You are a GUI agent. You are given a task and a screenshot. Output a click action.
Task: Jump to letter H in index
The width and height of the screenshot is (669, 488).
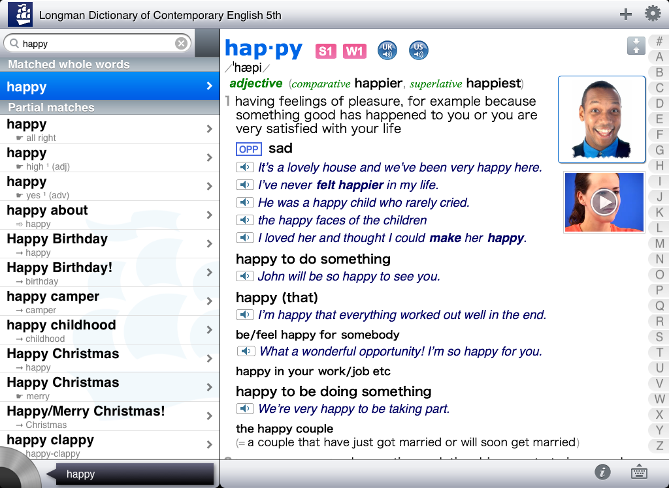click(x=659, y=166)
